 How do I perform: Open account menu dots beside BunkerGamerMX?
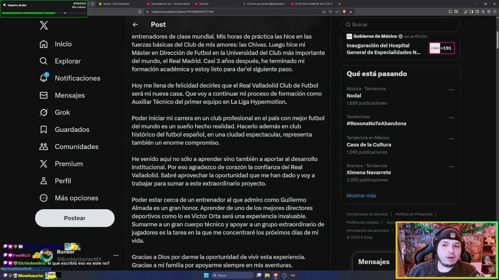116,255
